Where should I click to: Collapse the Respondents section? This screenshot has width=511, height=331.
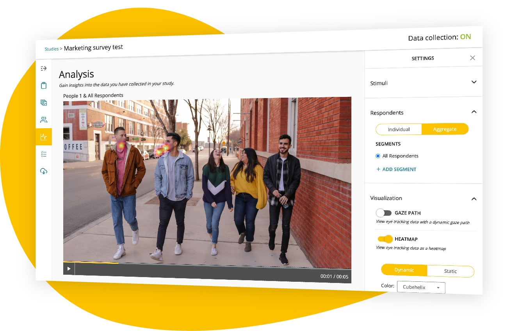click(474, 112)
